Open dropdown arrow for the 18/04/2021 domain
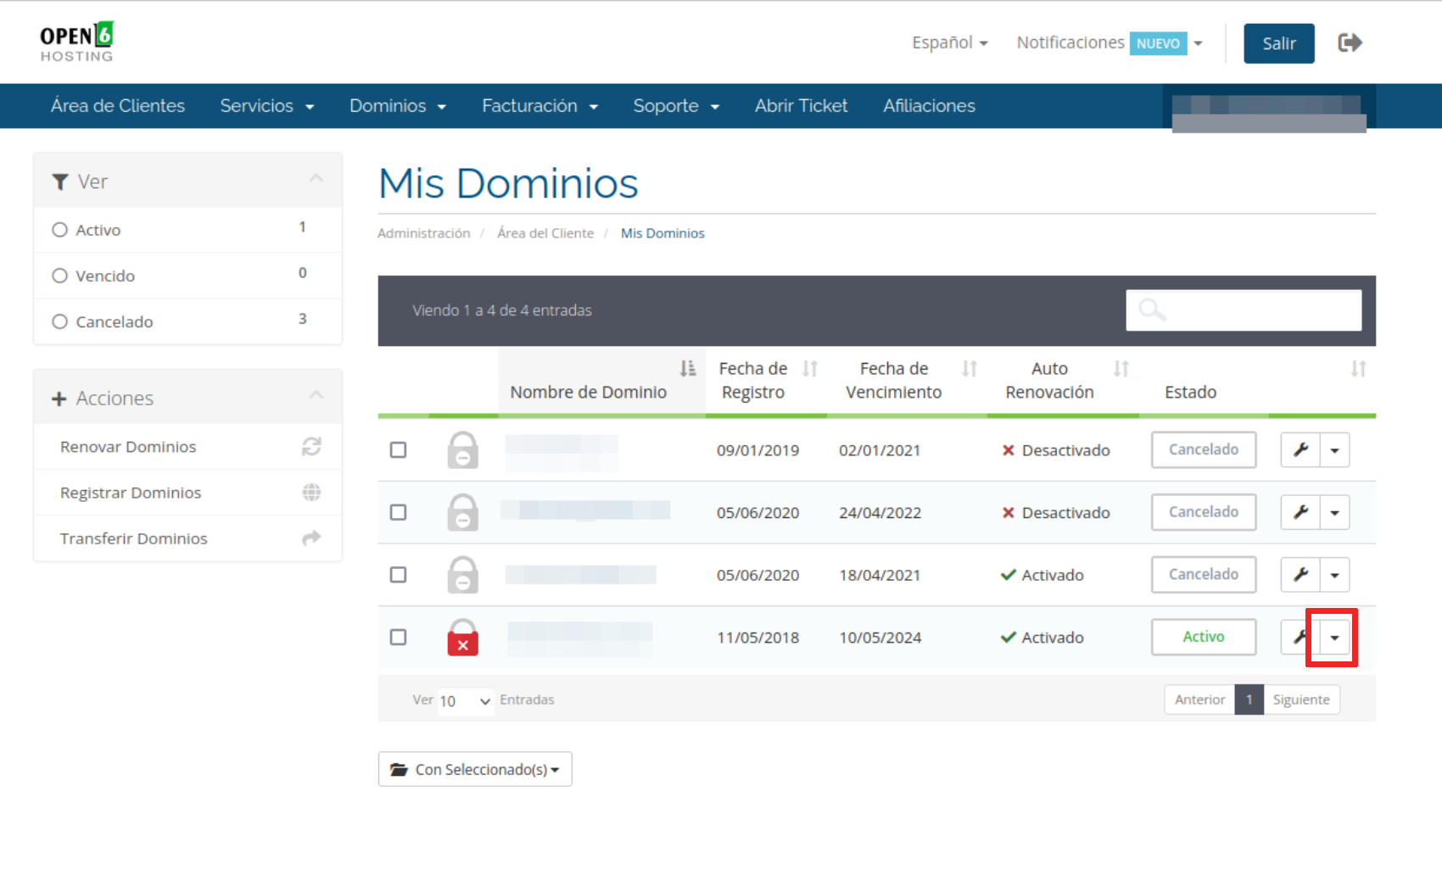 1334,575
